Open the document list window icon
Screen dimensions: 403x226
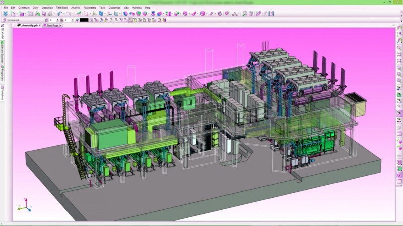coord(30,14)
